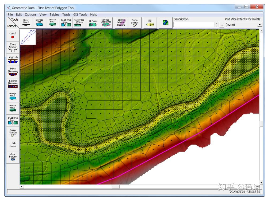
Task: Click the Description spinner up arrow
Action: (x=216, y=24)
